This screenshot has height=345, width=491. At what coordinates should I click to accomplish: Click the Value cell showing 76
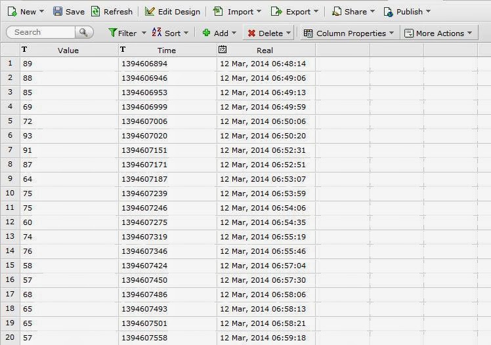point(69,251)
